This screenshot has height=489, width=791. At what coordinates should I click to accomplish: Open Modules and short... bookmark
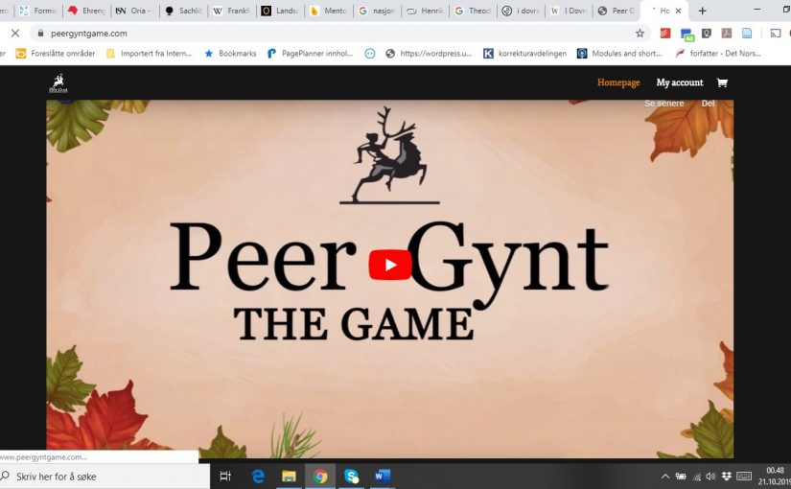click(x=619, y=53)
